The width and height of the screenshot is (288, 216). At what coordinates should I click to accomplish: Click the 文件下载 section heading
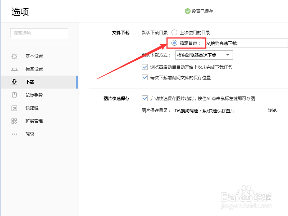point(121,33)
